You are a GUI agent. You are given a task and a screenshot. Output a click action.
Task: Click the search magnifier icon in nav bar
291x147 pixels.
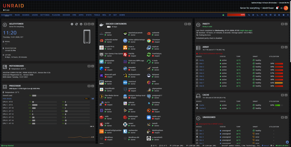click(249, 15)
